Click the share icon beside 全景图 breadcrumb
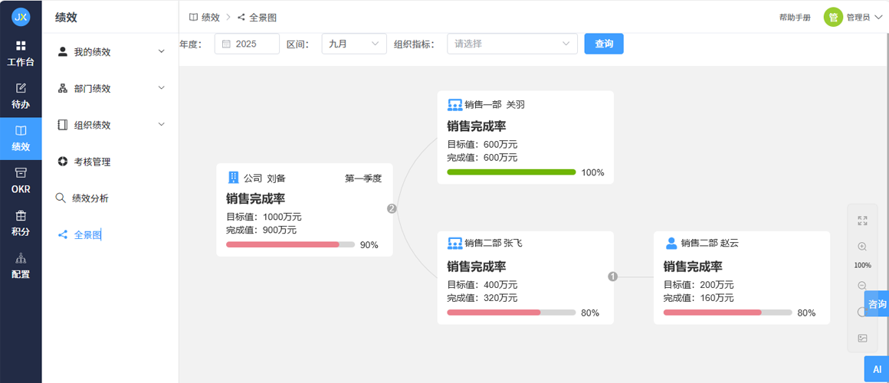Screen dimensions: 889x383 [241, 18]
